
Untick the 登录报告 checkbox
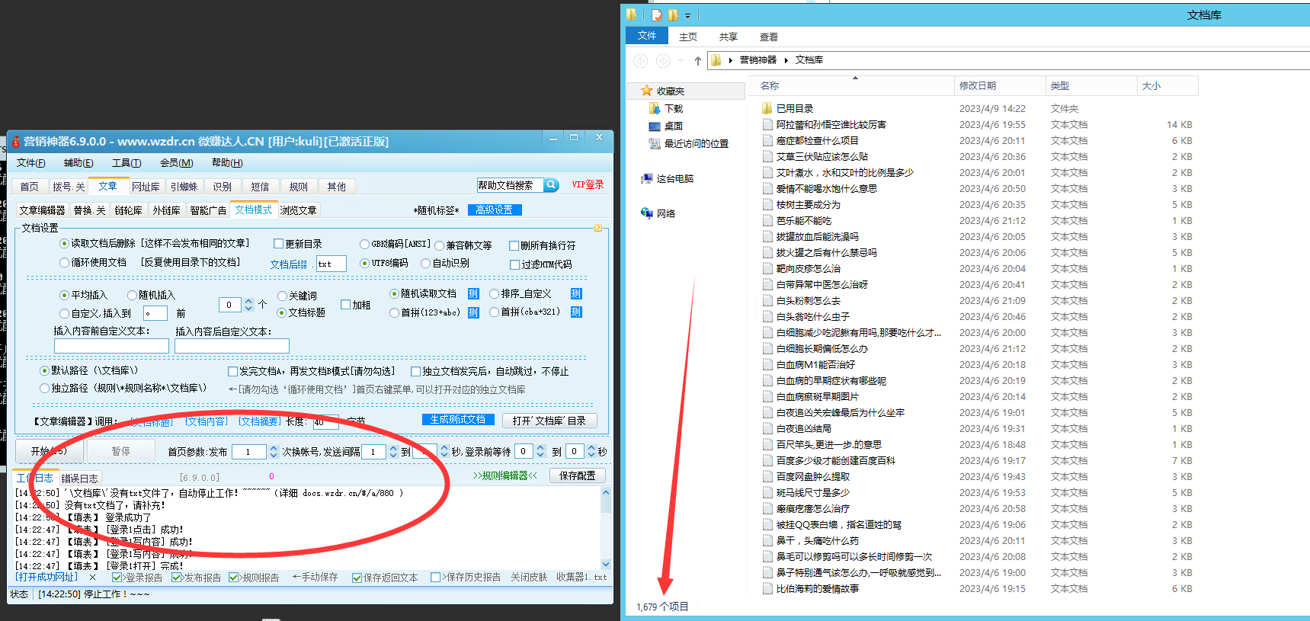point(117,578)
